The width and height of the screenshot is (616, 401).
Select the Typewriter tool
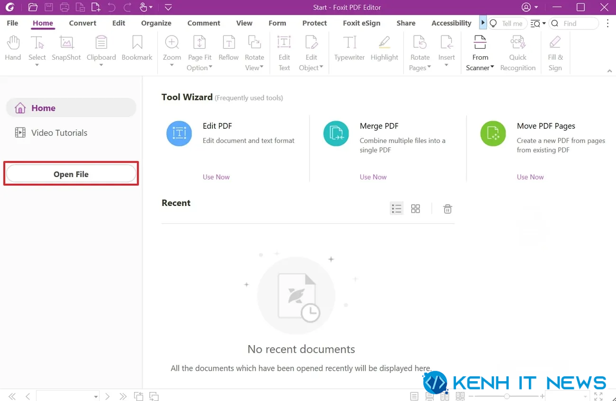tap(349, 48)
